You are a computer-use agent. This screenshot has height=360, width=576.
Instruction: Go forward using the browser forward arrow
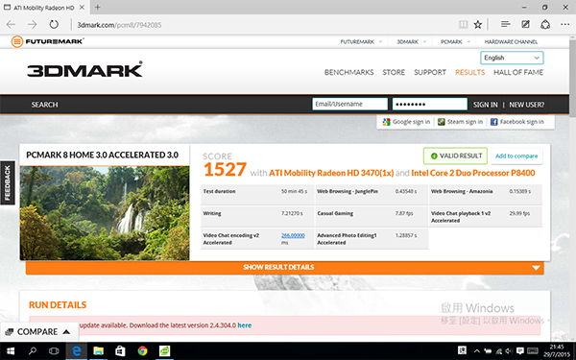point(33,25)
